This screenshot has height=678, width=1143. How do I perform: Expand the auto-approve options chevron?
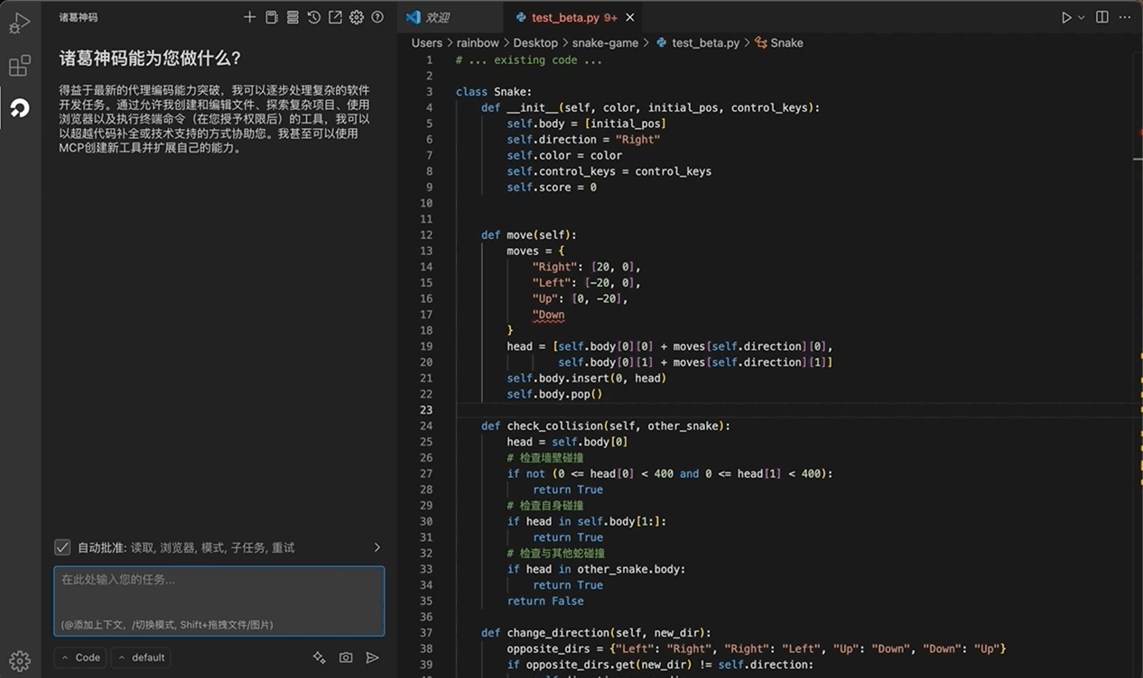pyautogui.click(x=377, y=547)
